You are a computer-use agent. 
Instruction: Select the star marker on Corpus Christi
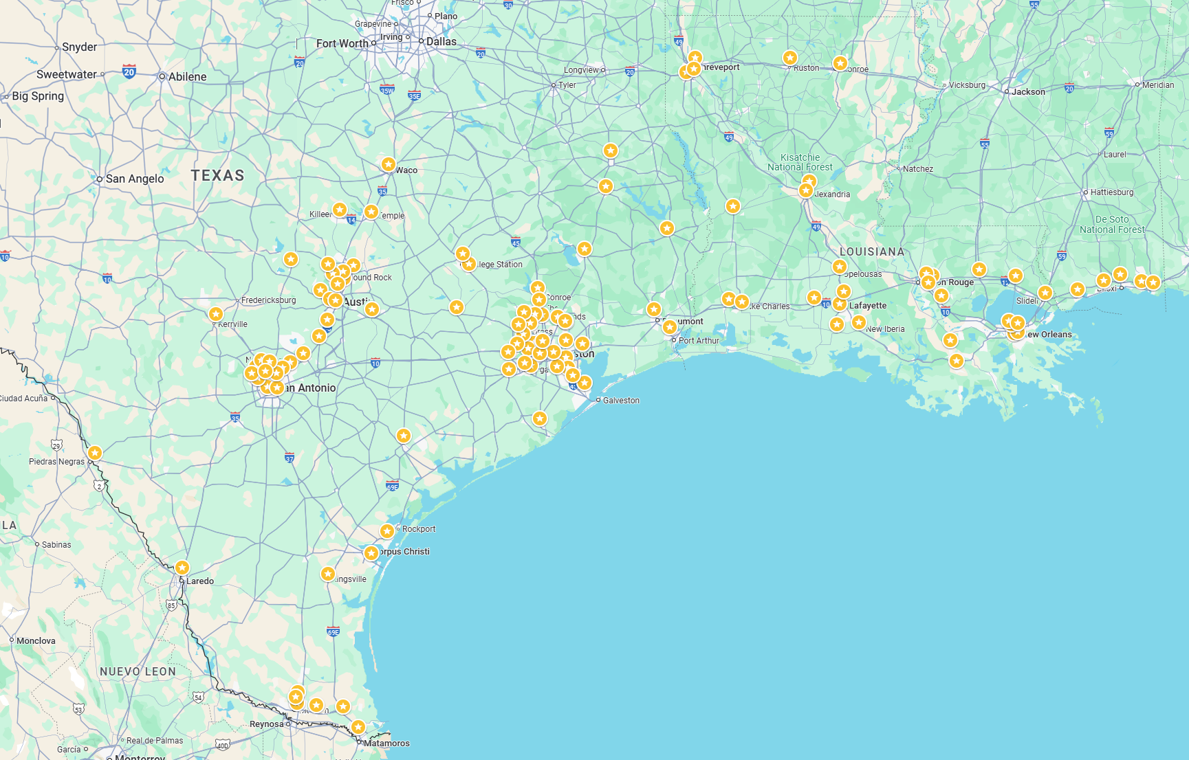[371, 553]
